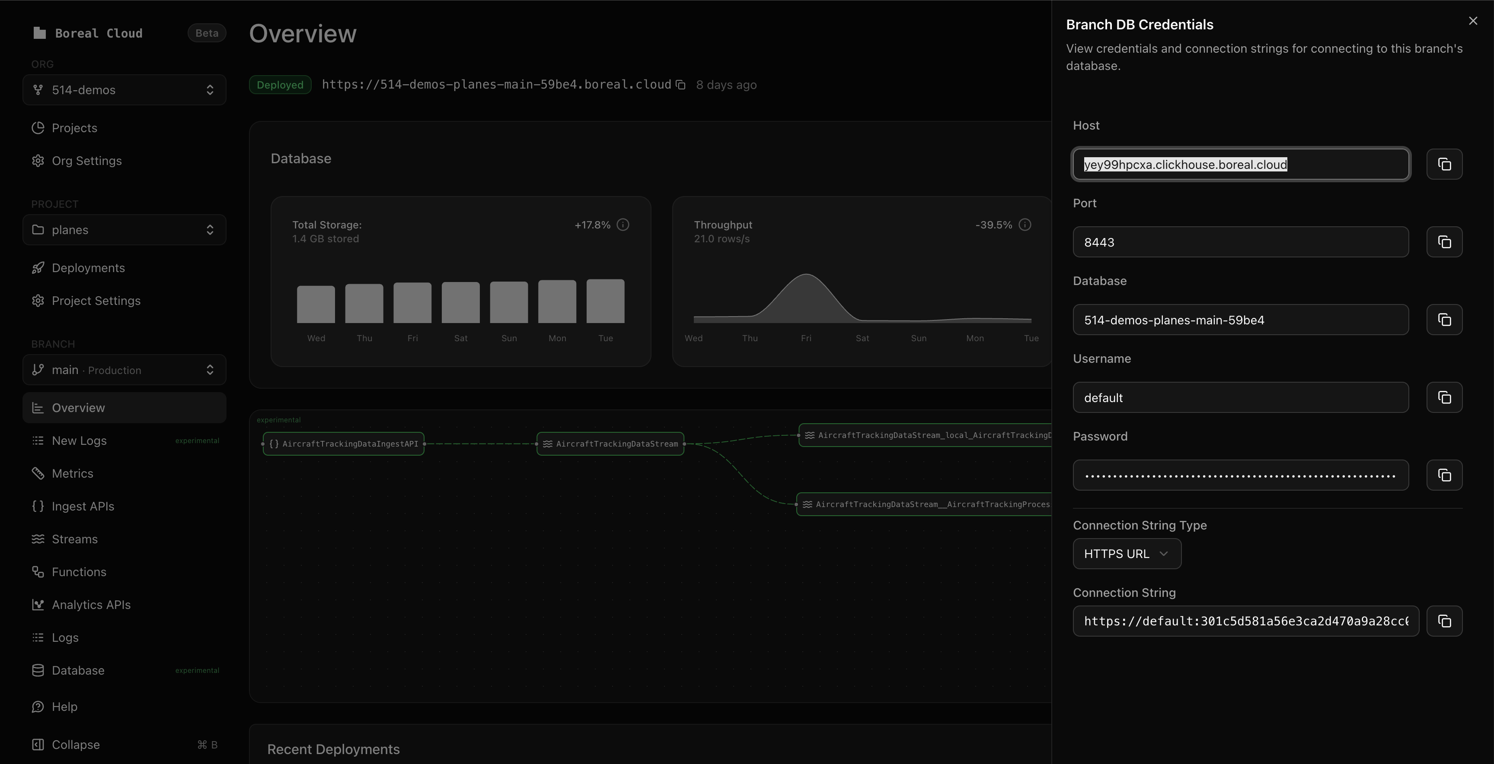Open the Connection String Type dropdown
The height and width of the screenshot is (764, 1494).
pyautogui.click(x=1126, y=554)
